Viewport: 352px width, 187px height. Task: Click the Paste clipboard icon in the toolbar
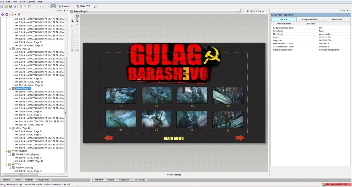pyautogui.click(x=30, y=6)
